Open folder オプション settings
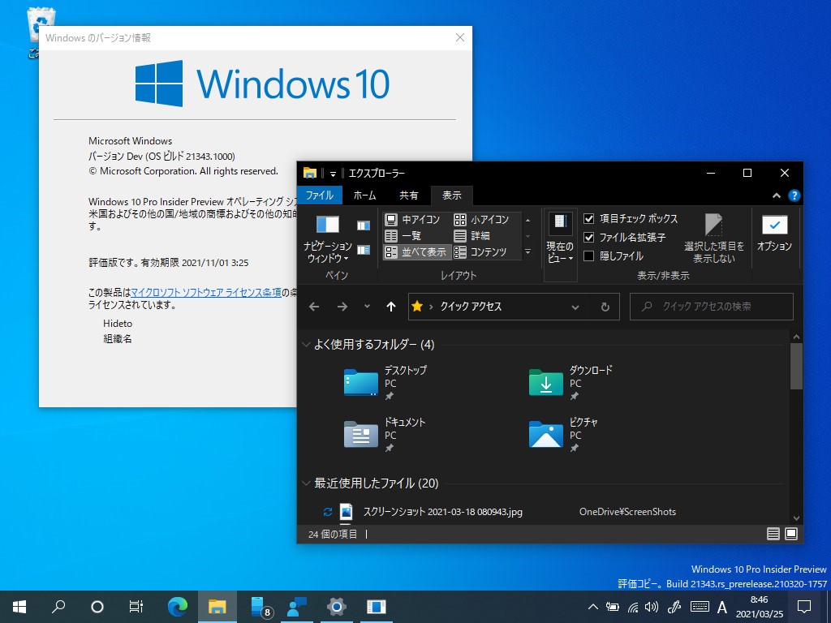This screenshot has height=623, width=831. coord(773,235)
